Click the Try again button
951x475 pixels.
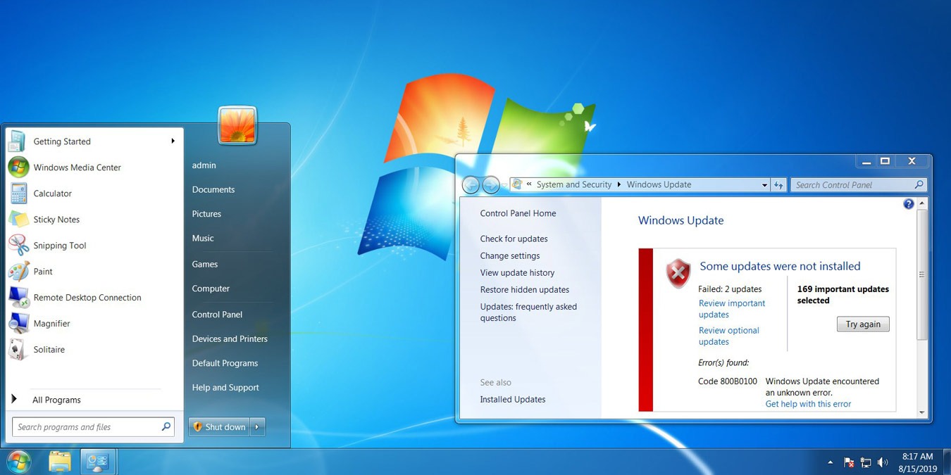coord(862,324)
